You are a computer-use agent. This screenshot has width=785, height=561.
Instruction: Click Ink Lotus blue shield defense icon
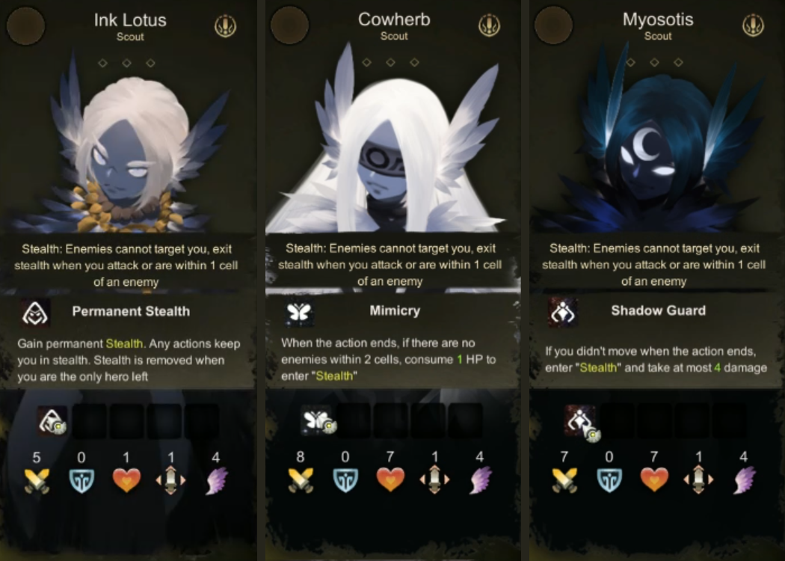[x=81, y=480]
